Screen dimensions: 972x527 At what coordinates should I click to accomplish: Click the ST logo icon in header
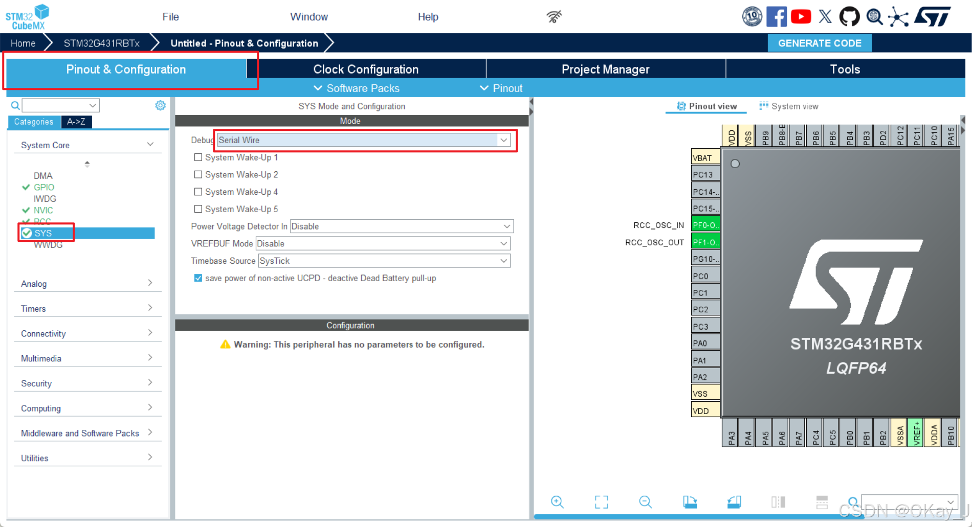[x=932, y=16]
